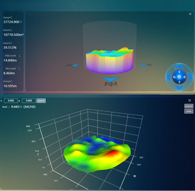Click the right rotate icon in the inner dial
Viewport: 195px width, 191px height.
pyautogui.click(x=184, y=77)
